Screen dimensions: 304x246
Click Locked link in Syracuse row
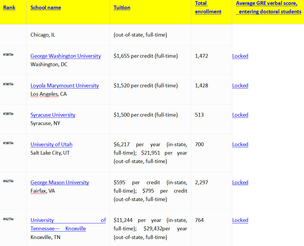(240, 115)
